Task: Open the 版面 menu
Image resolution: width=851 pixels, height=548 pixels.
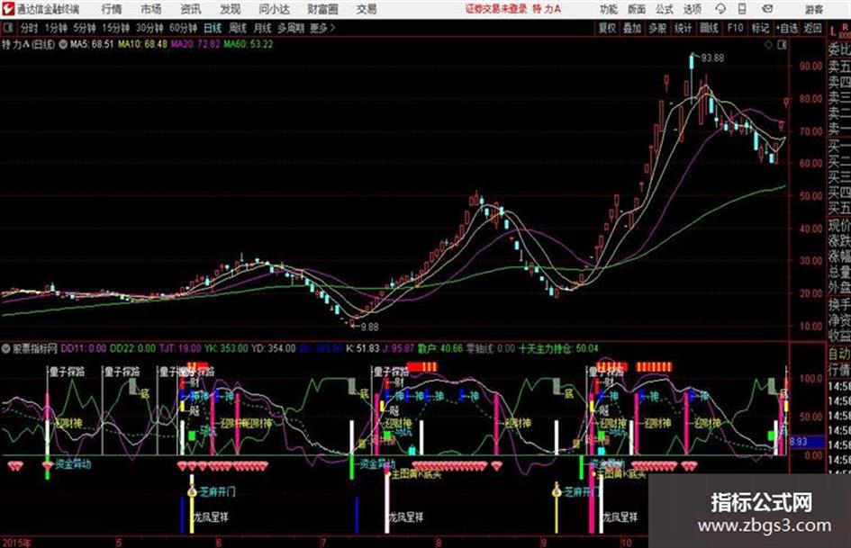Action: 636,9
